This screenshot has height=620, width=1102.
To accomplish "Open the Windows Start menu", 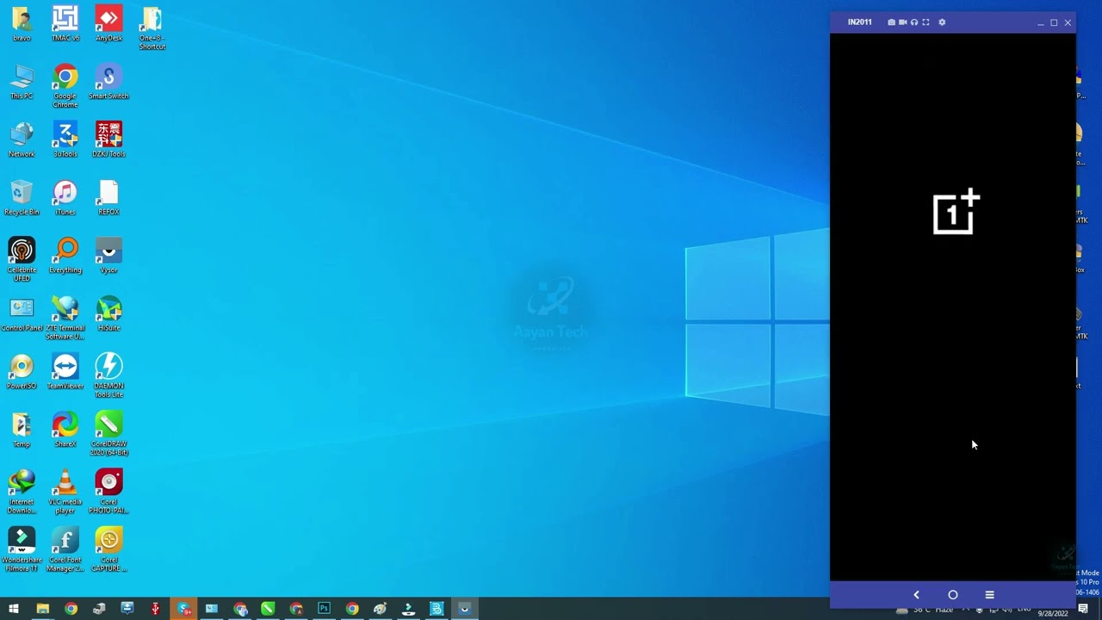I will [14, 609].
